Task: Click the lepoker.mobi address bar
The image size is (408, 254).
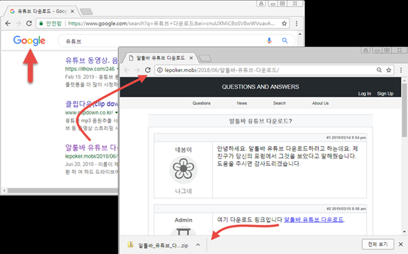Action: pos(267,69)
